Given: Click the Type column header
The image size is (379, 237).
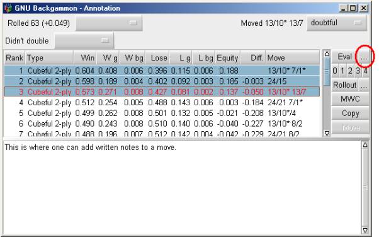Looking at the screenshot, I should (x=50, y=58).
